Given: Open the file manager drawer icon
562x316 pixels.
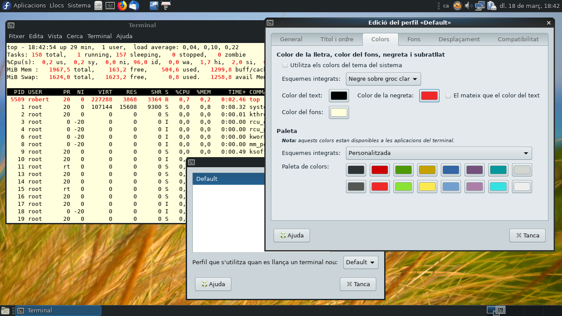Looking at the screenshot, I should [98, 6].
